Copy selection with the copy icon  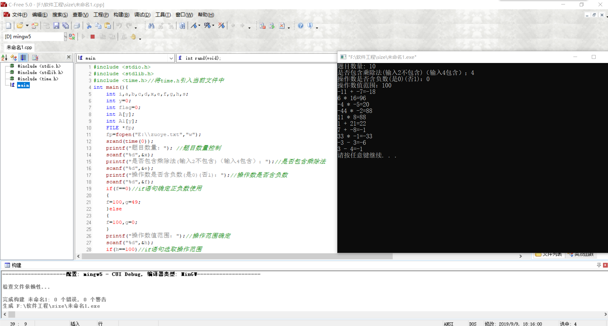[98, 26]
